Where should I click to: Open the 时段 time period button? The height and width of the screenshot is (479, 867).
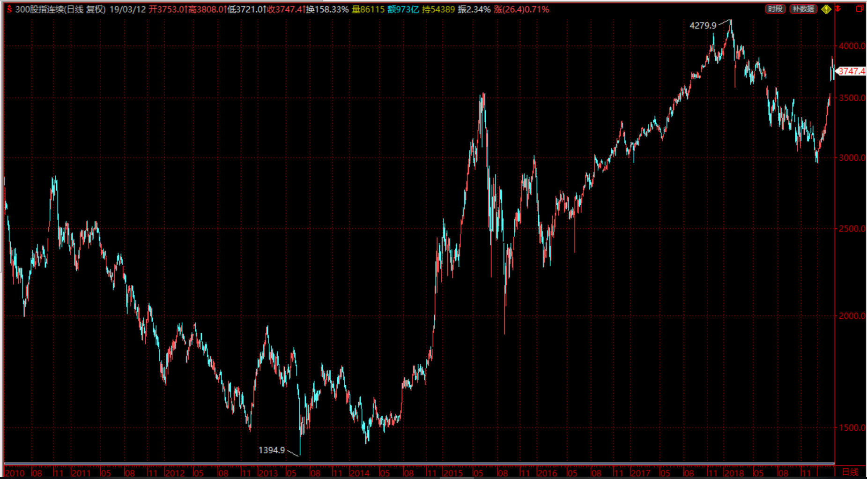coord(775,9)
